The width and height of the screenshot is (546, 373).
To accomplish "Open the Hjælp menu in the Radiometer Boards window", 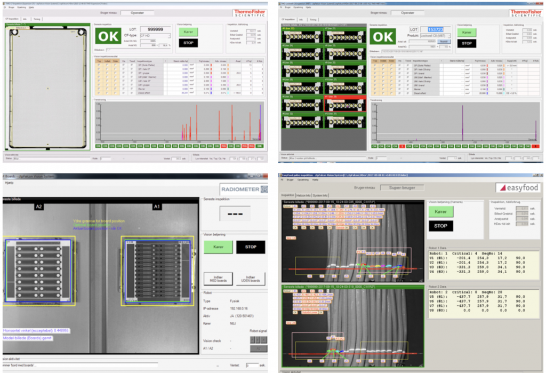I will [9, 182].
